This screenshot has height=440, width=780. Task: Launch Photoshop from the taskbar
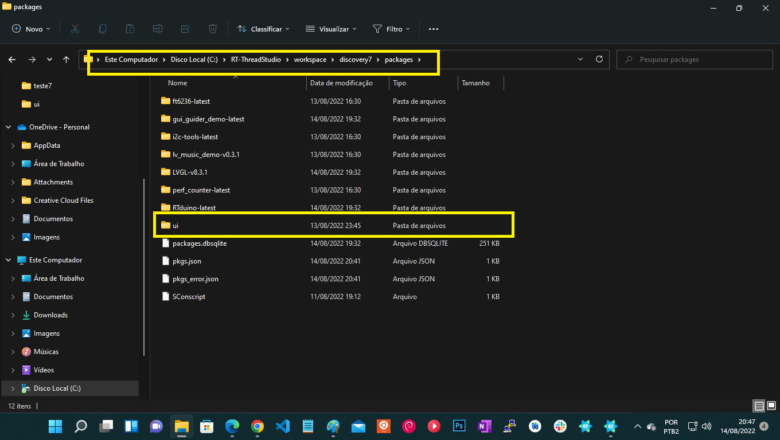coord(459,426)
